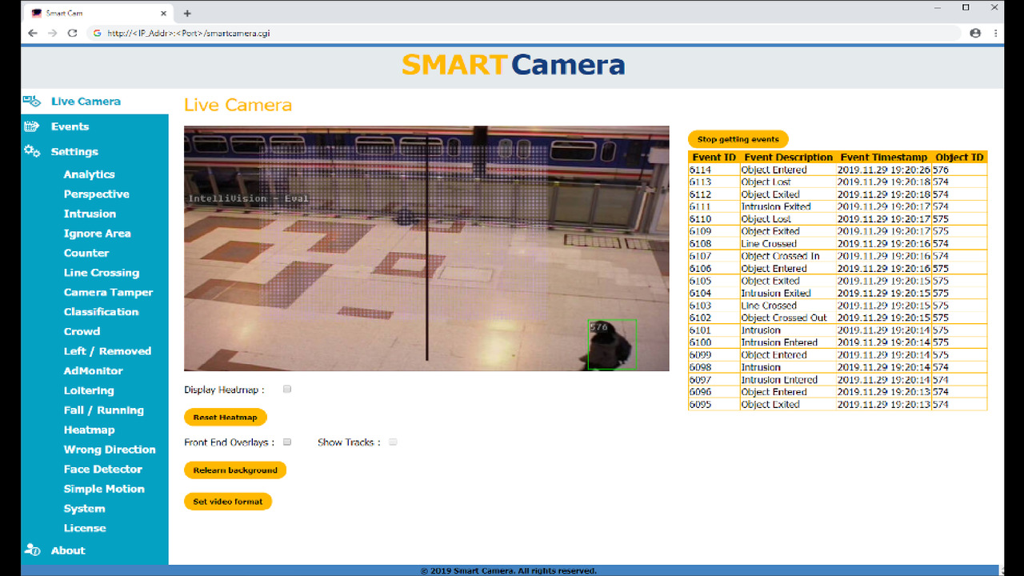
Task: Click the Relearn background button
Action: (x=235, y=470)
